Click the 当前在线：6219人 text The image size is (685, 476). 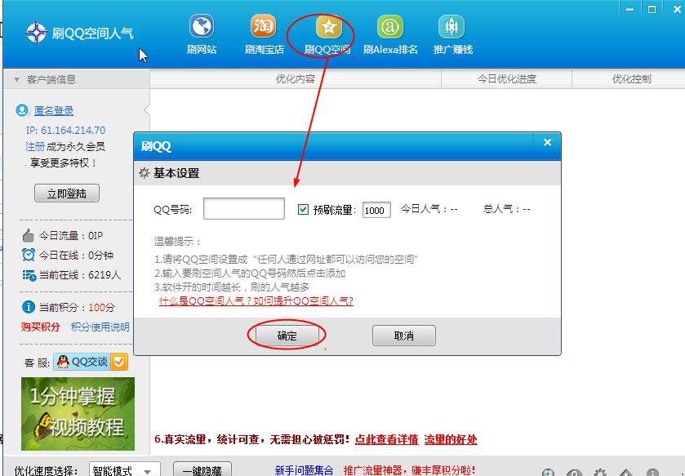click(x=80, y=275)
